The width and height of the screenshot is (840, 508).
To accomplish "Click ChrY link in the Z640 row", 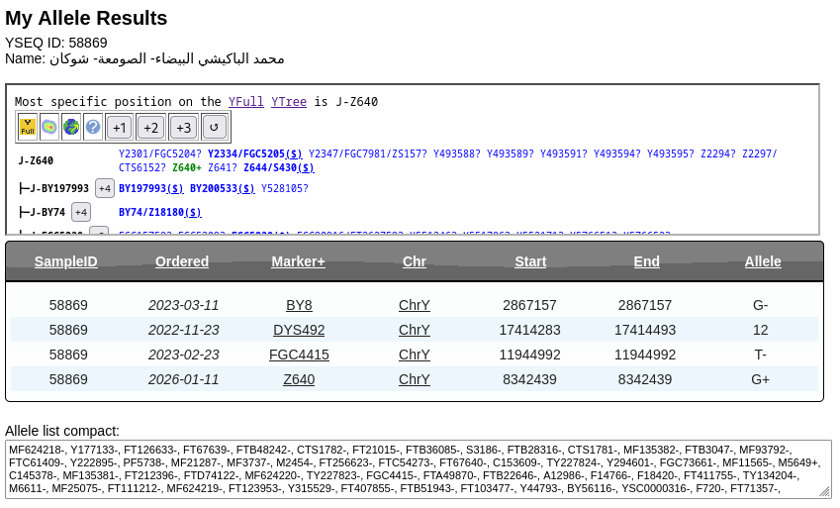I will coord(415,378).
